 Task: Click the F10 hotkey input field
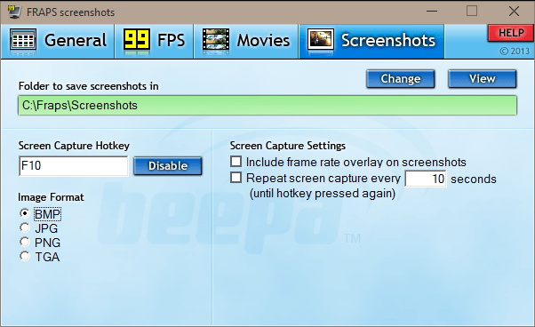click(x=74, y=166)
